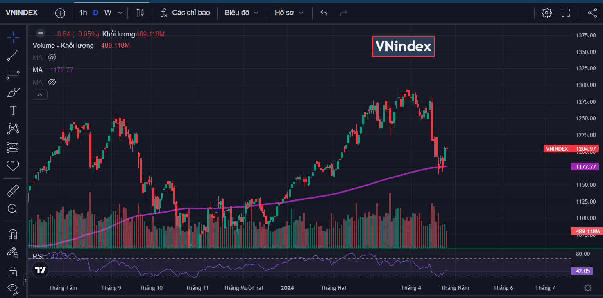Open chart settings gear icon
The width and height of the screenshot is (603, 298).
(x=546, y=13)
